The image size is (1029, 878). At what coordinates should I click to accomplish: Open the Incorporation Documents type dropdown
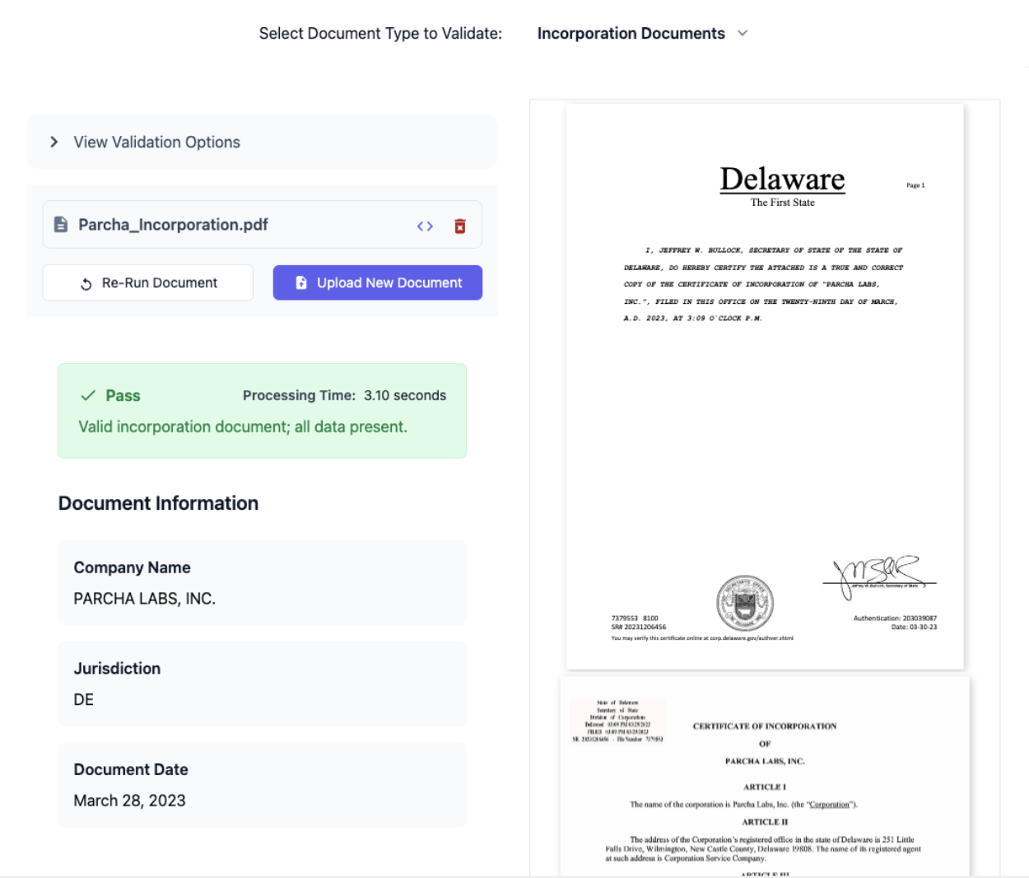tap(642, 34)
